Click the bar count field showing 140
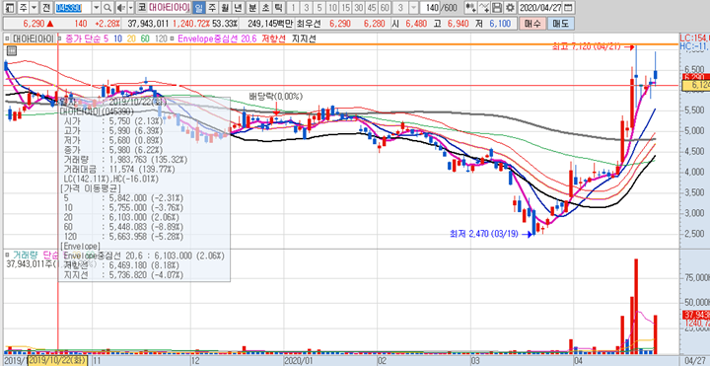Viewport: 710px width, 366px height. [x=430, y=8]
